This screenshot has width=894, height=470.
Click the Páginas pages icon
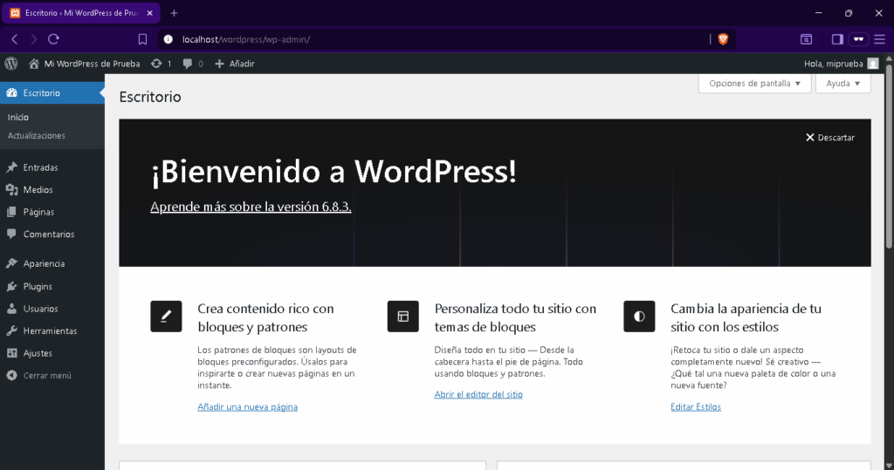12,212
